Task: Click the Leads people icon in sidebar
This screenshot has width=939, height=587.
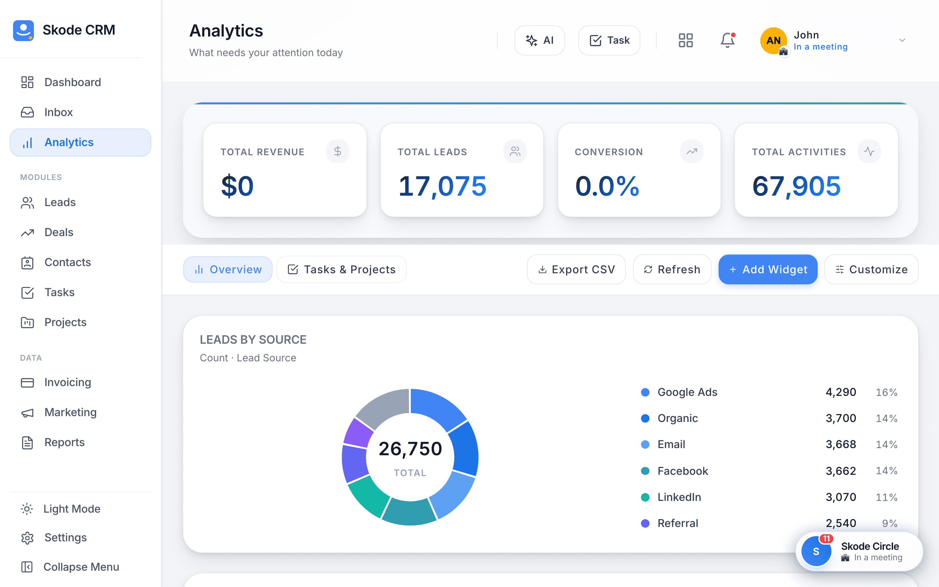Action: tap(27, 202)
